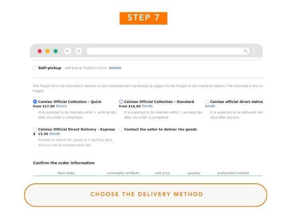Click the address bar search magnifier icon
This screenshot has width=287, height=220.
tap(246, 51)
